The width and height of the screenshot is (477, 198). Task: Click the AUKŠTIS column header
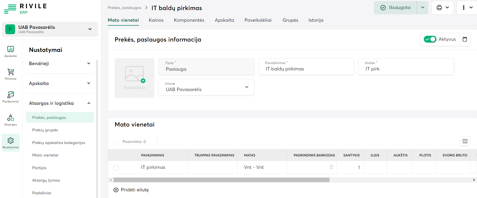pyautogui.click(x=400, y=155)
